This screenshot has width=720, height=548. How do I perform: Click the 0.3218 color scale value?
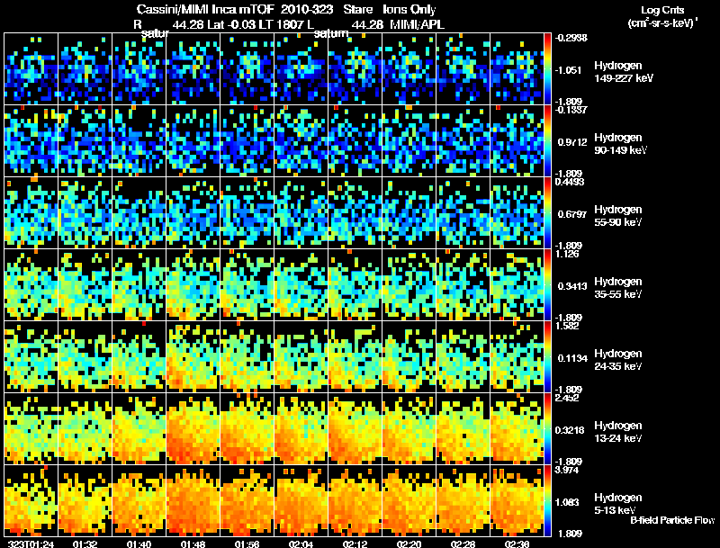(x=570, y=430)
